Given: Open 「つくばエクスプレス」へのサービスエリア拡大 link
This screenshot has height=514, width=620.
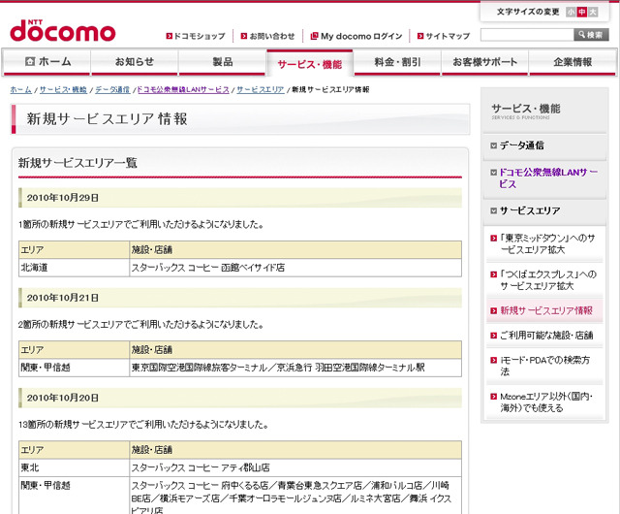Looking at the screenshot, I should tap(548, 280).
